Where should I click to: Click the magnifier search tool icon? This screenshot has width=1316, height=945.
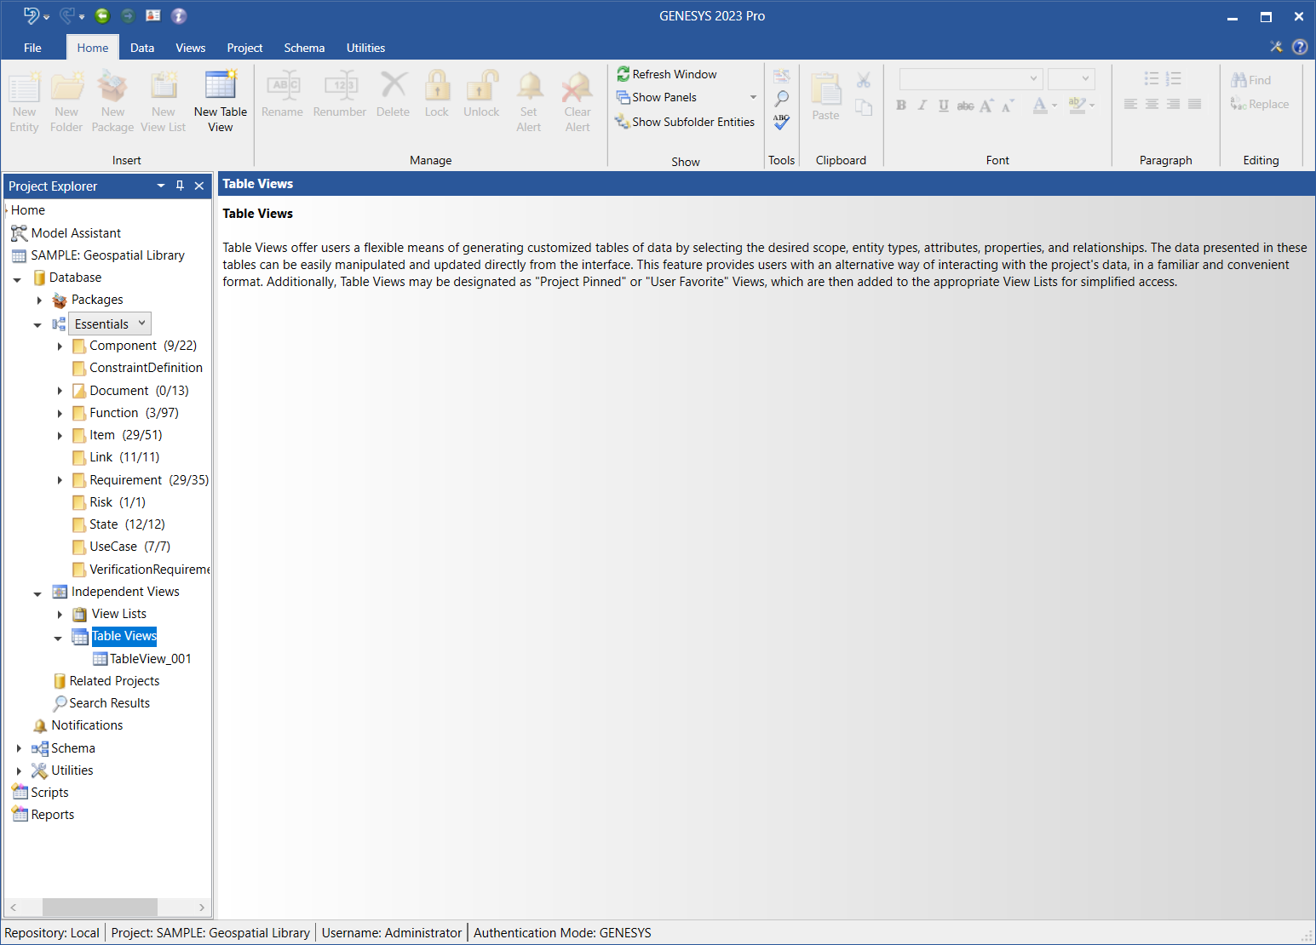781,98
